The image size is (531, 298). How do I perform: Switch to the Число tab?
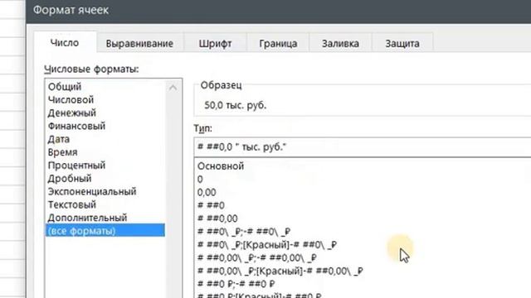(65, 42)
